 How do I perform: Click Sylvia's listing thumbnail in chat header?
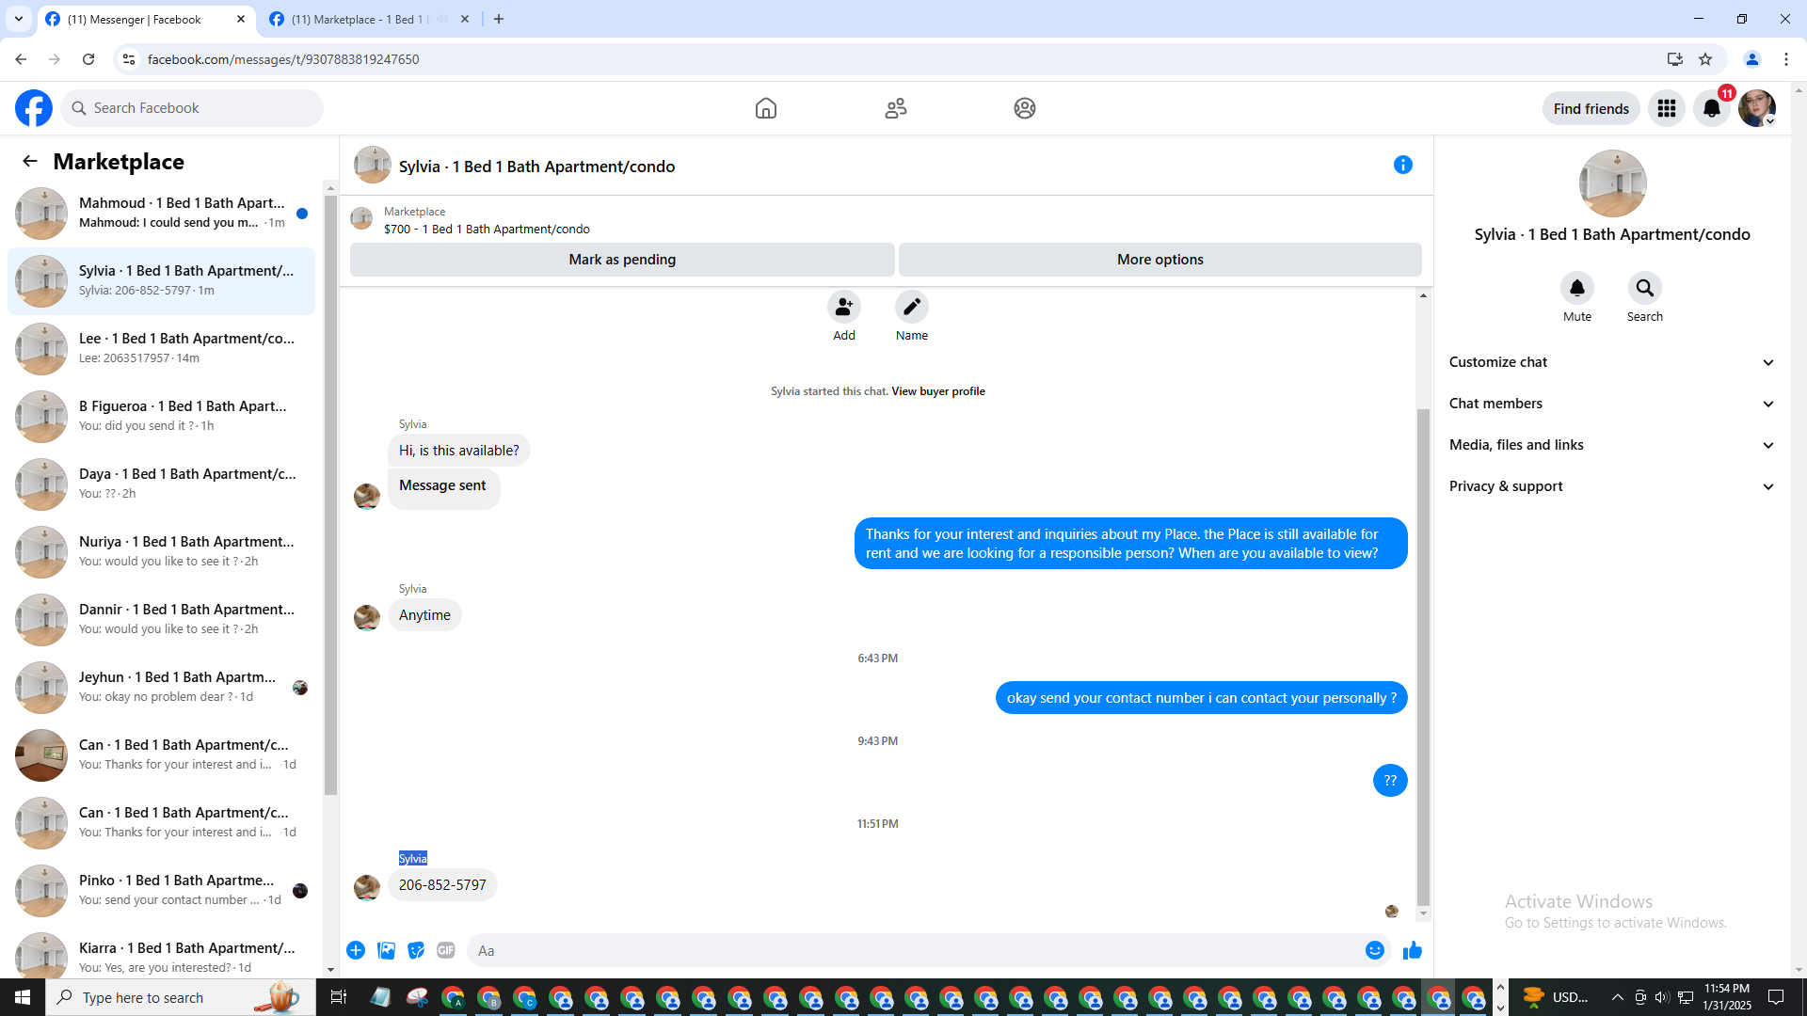[373, 165]
